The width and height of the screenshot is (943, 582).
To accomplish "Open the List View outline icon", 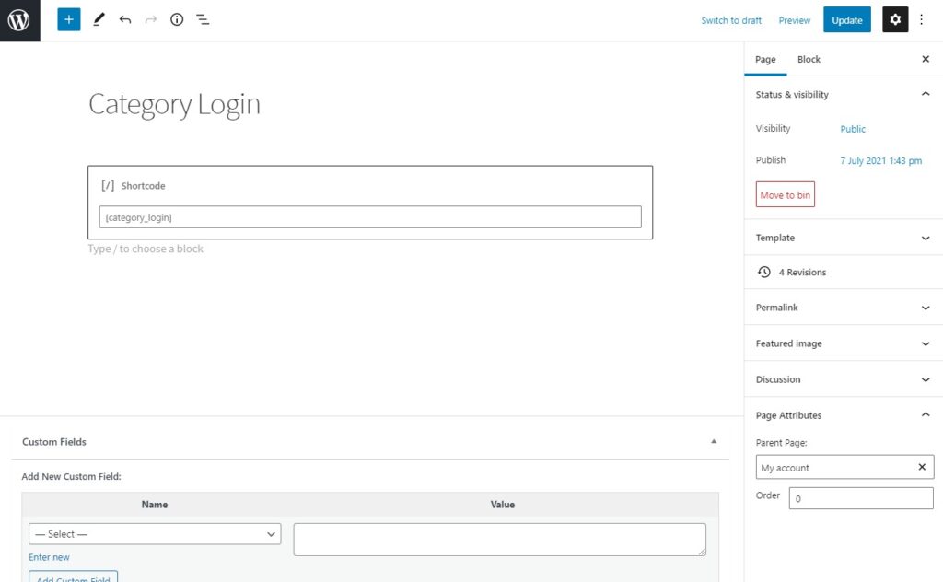I will tap(203, 19).
